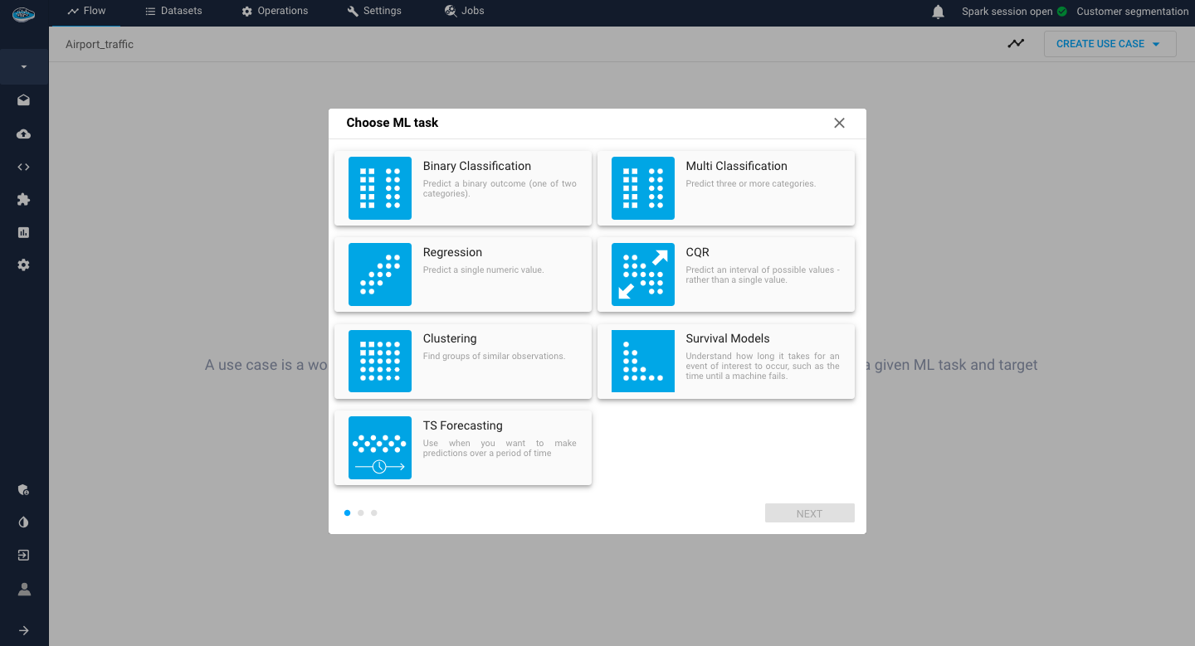Switch to the Operations tab
The image size is (1195, 646).
[275, 11]
